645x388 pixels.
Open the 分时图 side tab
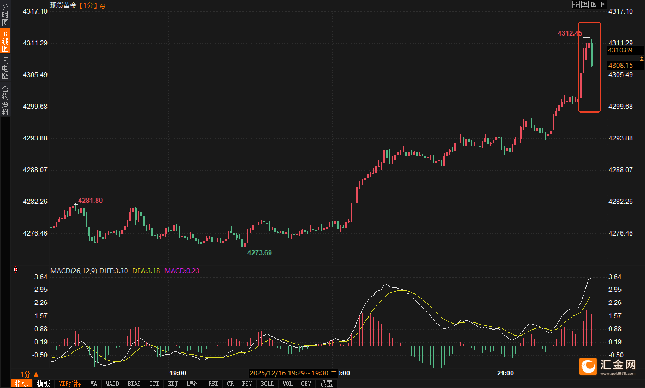point(5,15)
